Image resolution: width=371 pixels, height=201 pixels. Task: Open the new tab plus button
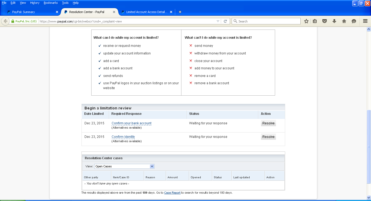[x=180, y=12]
